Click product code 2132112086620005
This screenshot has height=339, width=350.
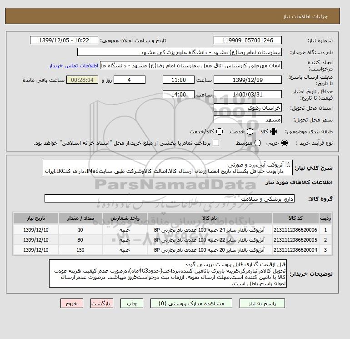point(295,240)
